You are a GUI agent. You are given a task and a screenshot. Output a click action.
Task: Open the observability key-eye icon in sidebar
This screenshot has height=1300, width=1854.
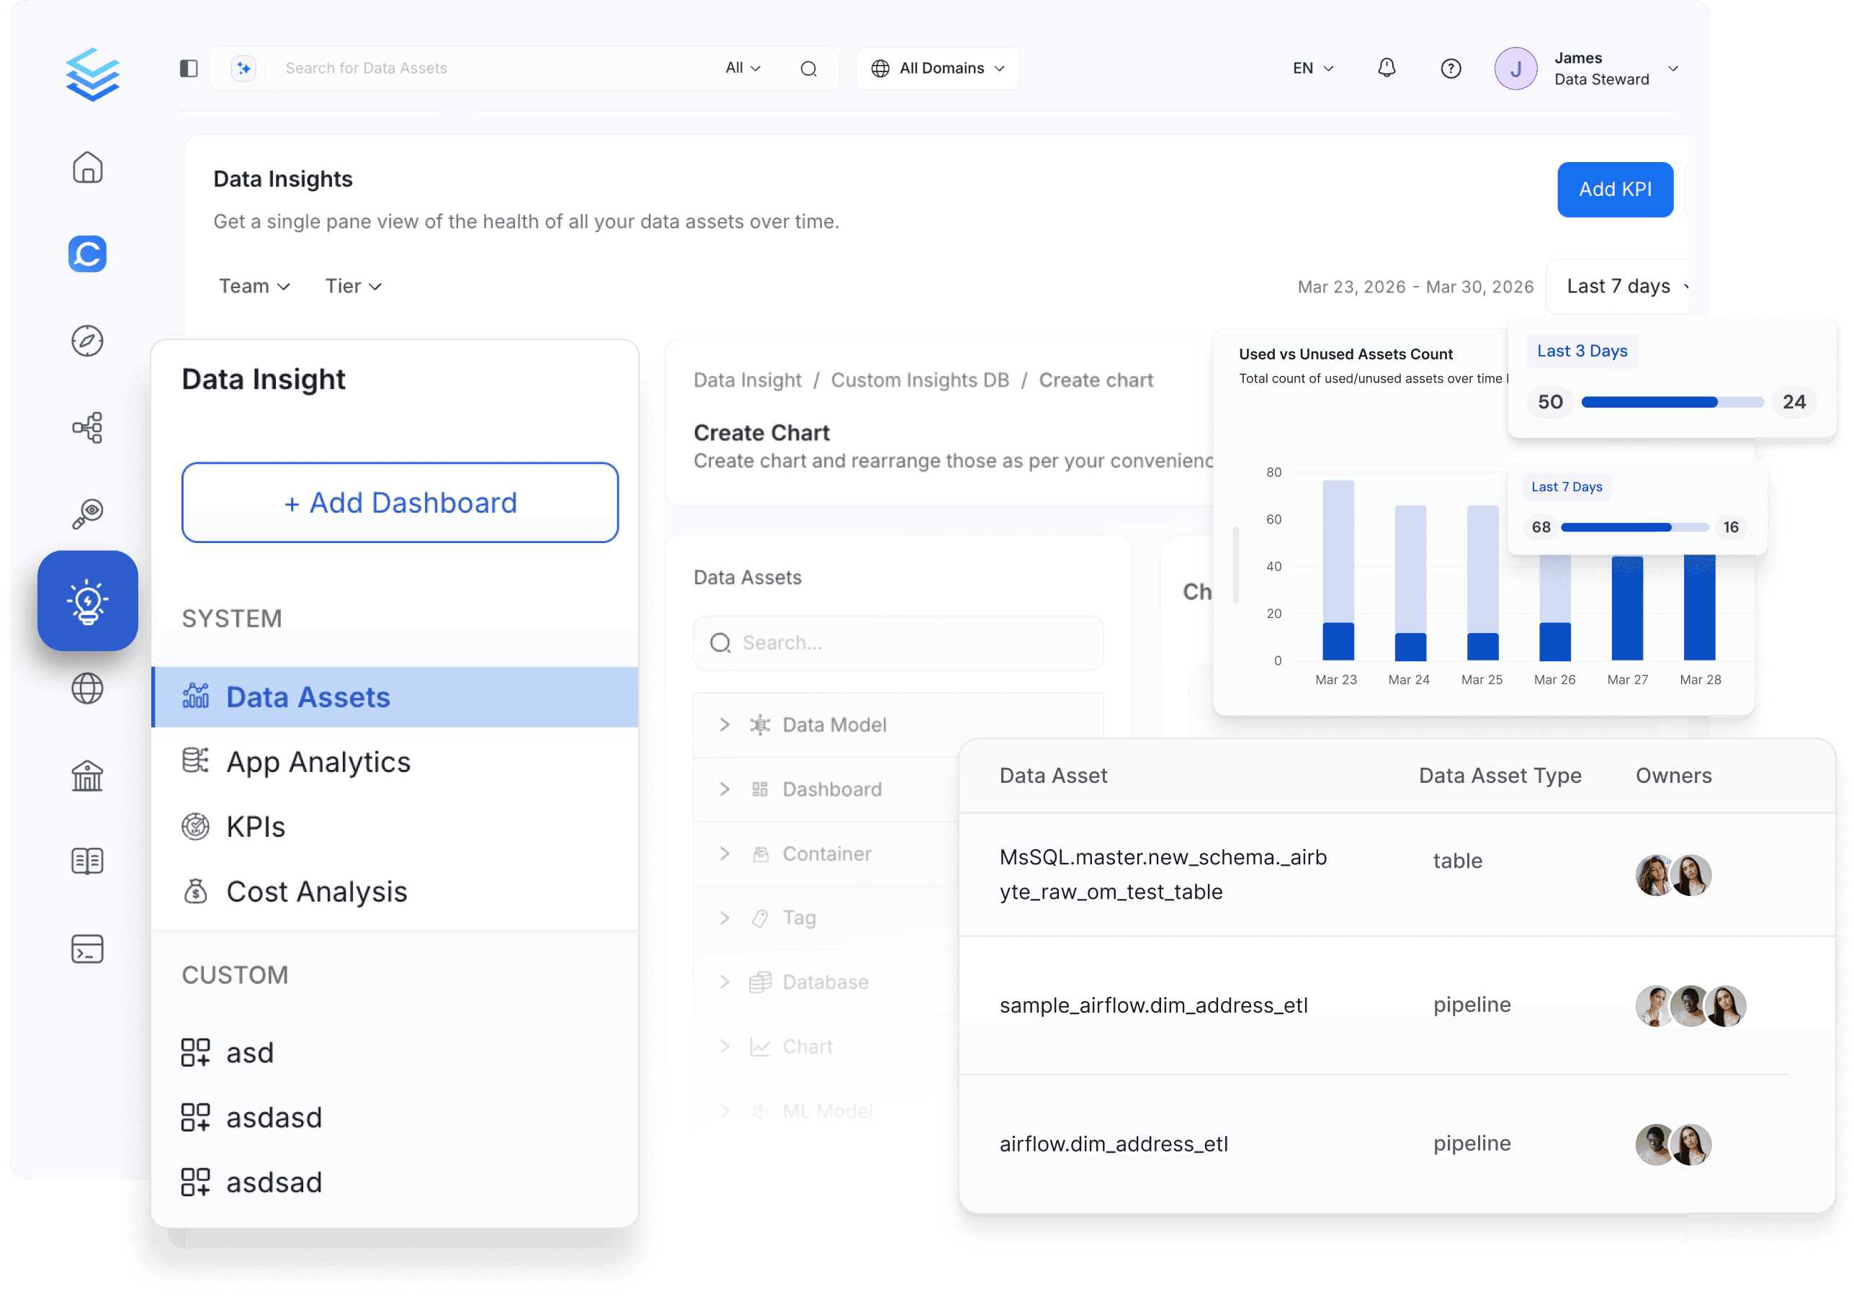[87, 514]
